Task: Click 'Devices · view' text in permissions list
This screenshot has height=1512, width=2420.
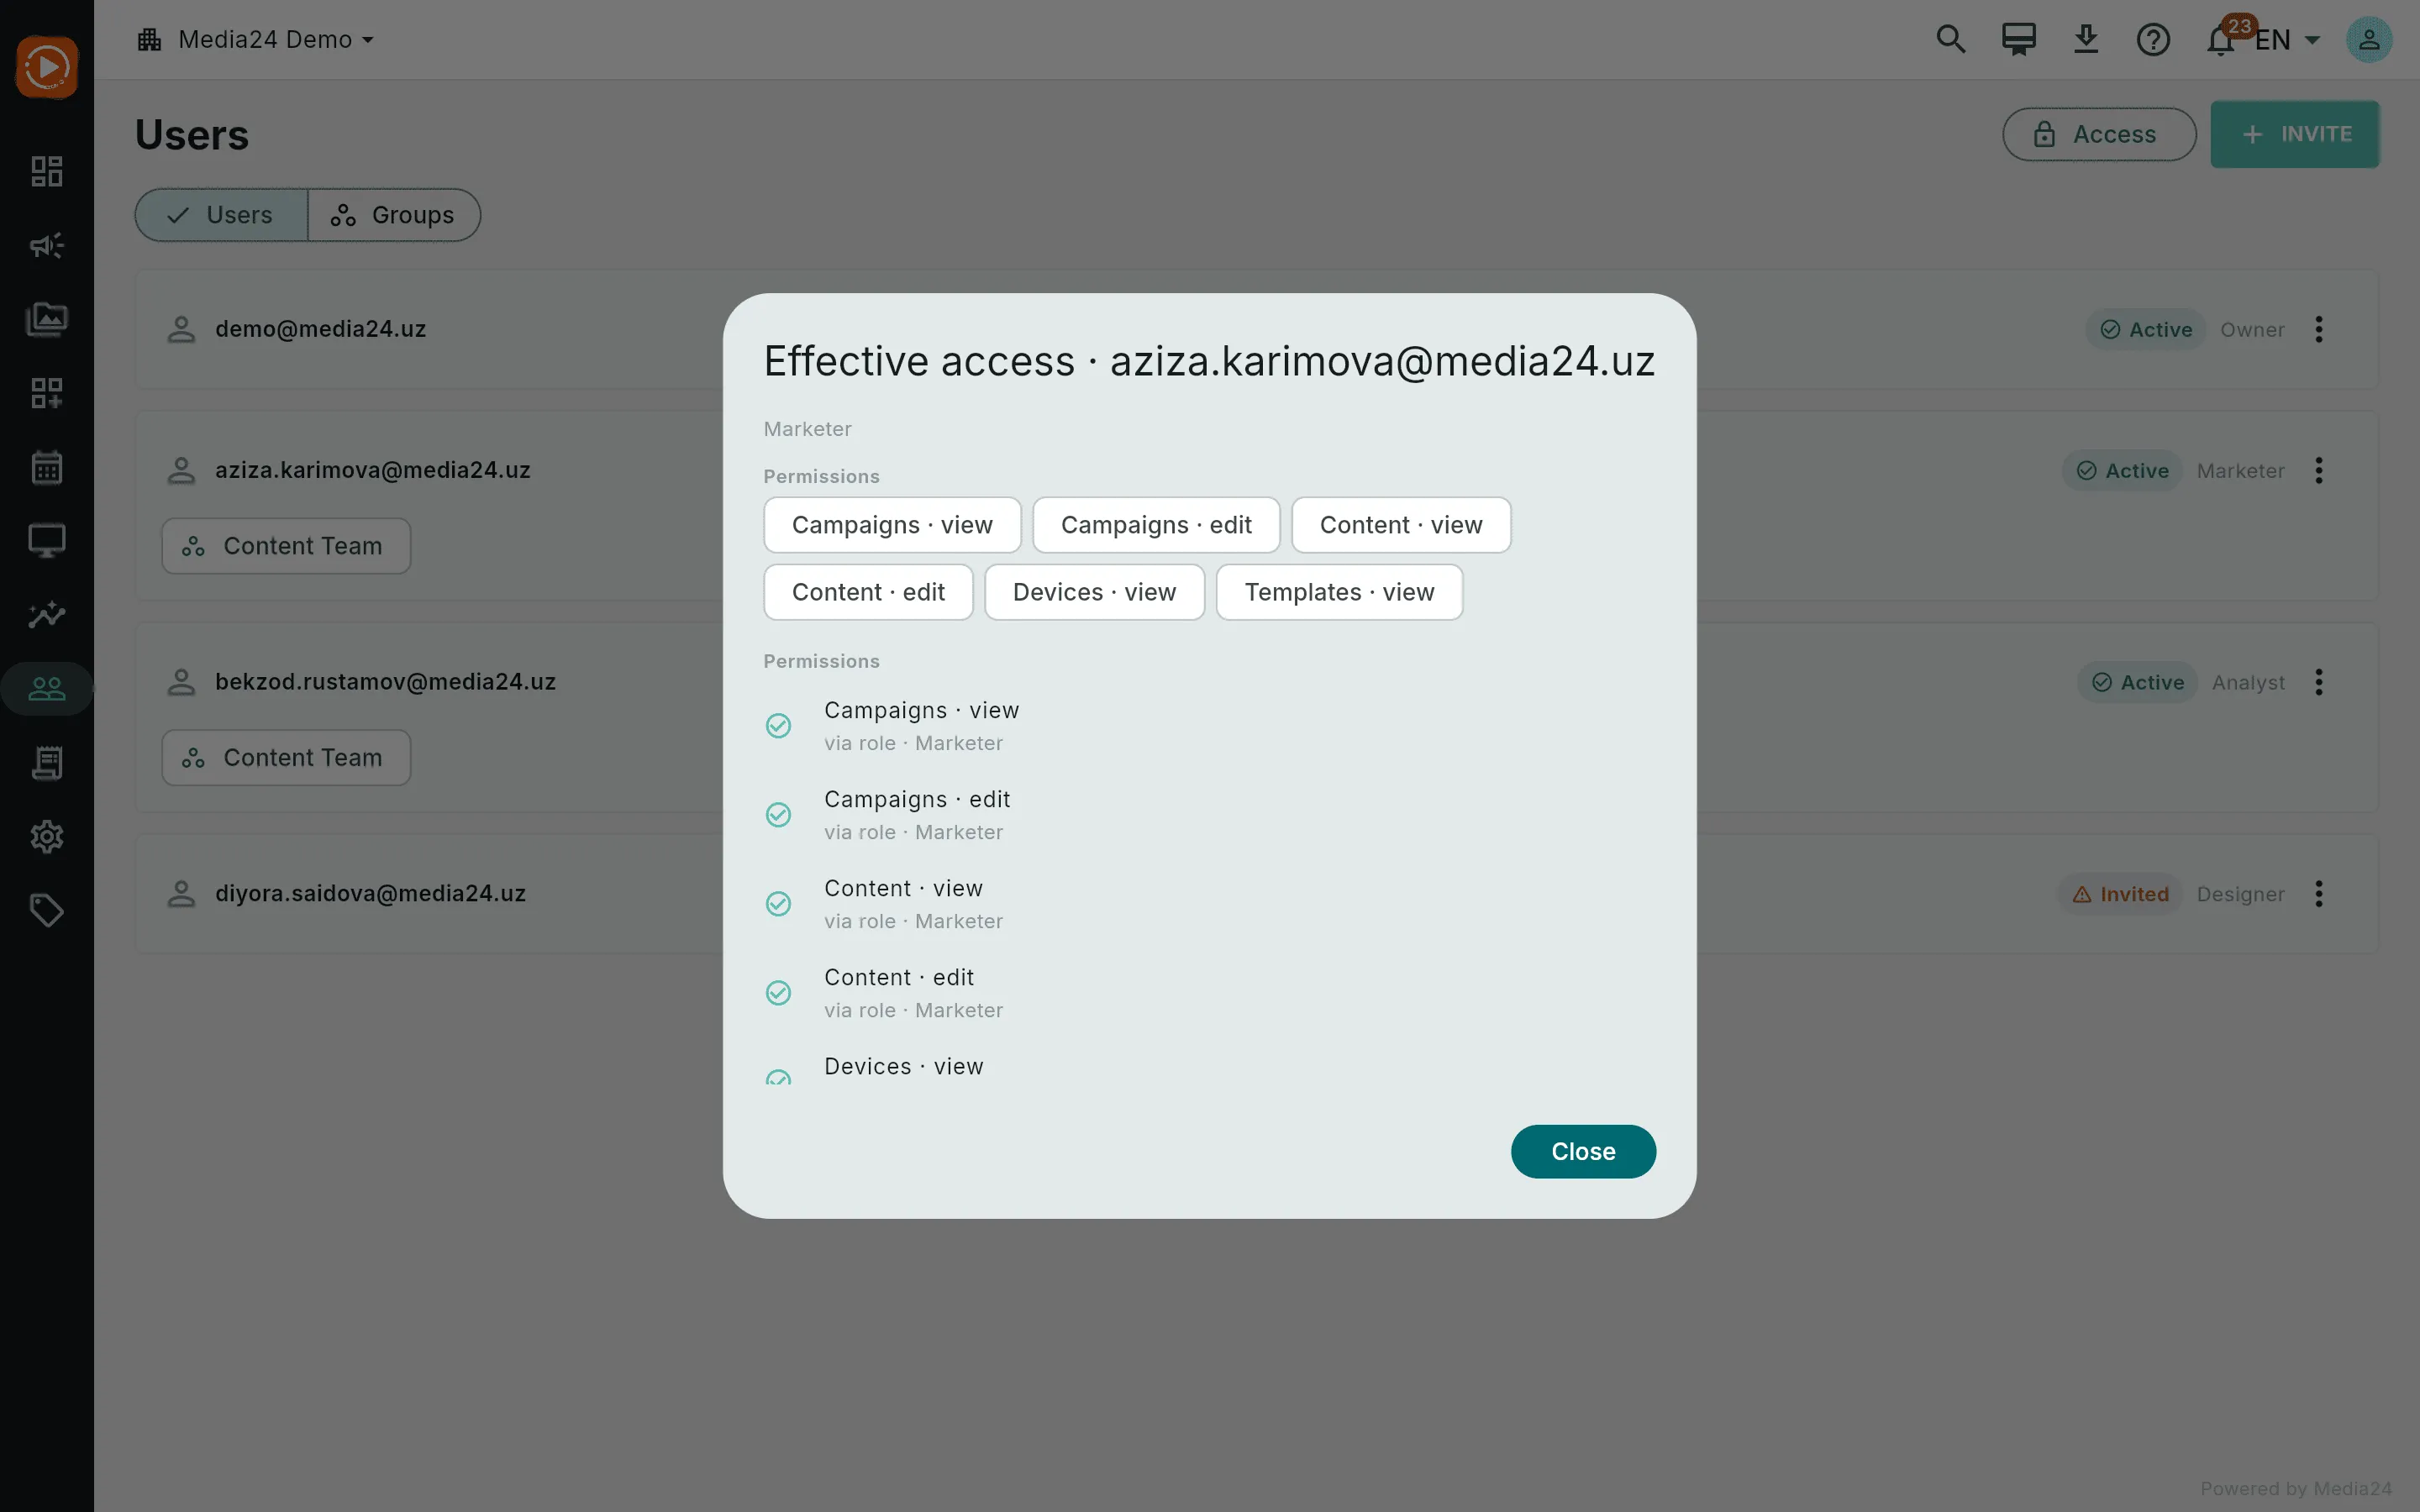Action: point(904,1066)
